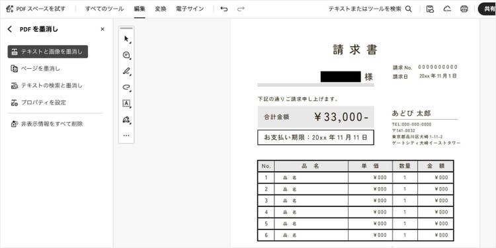496x248 pixels.
Task: Close the PDF を墨消し panel
Action: [x=103, y=29]
